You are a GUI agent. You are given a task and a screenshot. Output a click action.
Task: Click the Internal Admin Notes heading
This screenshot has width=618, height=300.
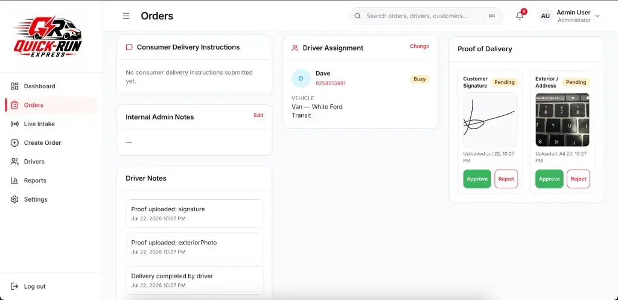click(159, 117)
